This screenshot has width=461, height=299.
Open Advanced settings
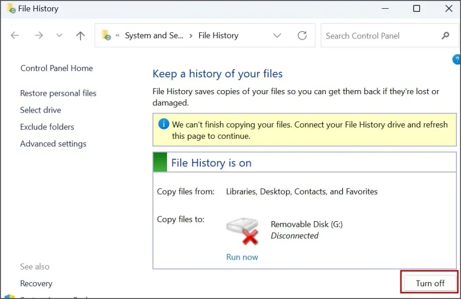pos(53,144)
